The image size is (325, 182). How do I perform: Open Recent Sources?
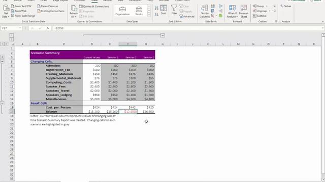48,6
